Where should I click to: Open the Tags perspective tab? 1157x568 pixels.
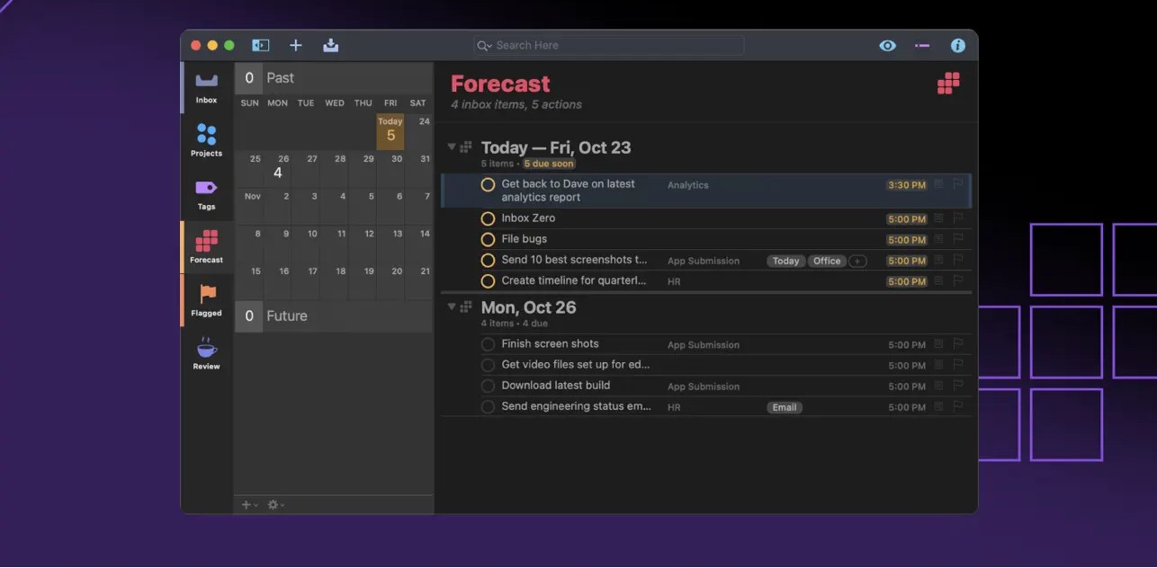point(207,194)
